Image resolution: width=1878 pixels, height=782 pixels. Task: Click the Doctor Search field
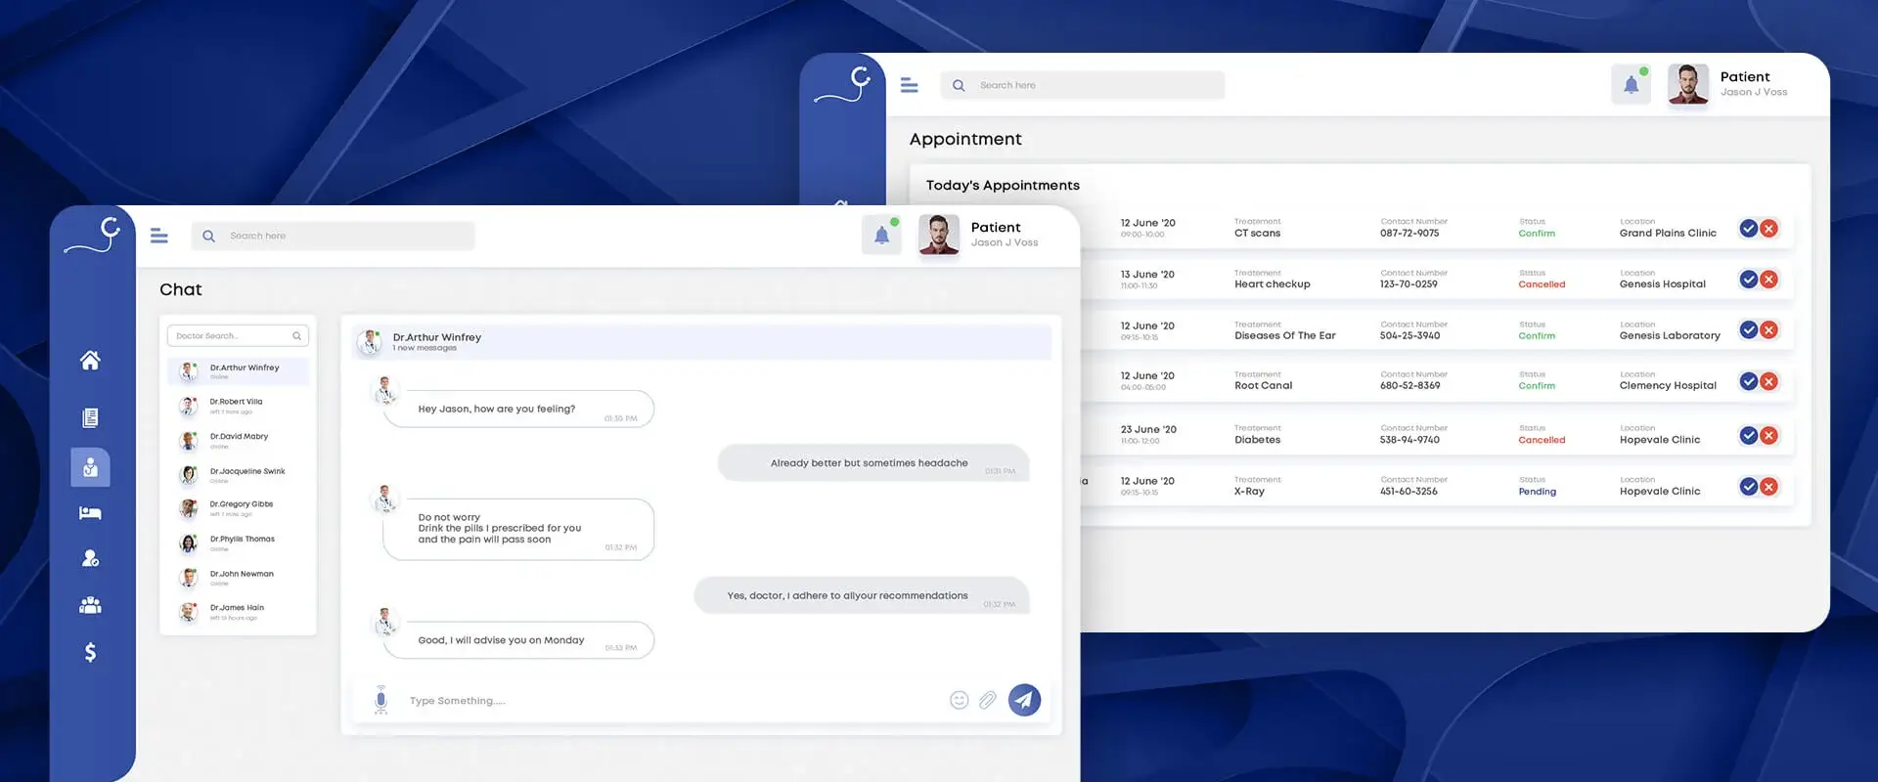[238, 335]
